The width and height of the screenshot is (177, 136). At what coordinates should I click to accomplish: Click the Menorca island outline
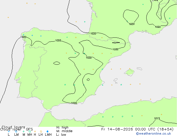139,69
